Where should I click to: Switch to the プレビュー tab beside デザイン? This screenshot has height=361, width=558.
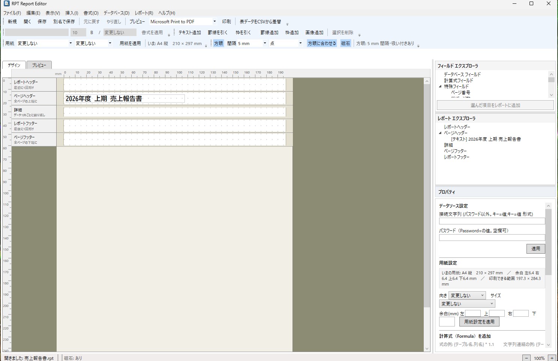39,65
